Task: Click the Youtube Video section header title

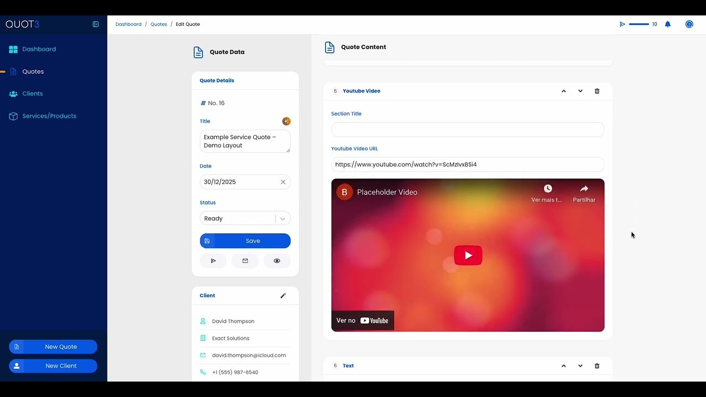Action: (361, 91)
